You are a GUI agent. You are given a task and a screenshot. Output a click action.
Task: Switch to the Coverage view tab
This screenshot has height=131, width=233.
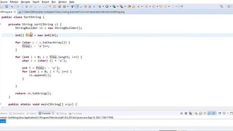click(75, 113)
